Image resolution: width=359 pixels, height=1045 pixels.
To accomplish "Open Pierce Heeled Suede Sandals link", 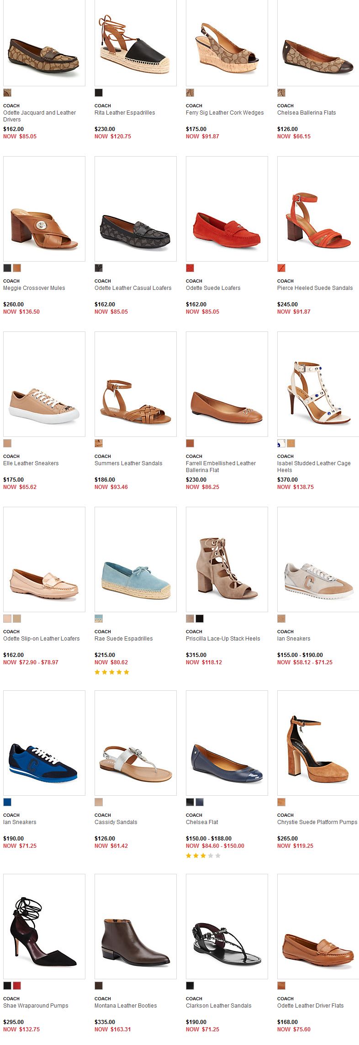I will [x=315, y=288].
